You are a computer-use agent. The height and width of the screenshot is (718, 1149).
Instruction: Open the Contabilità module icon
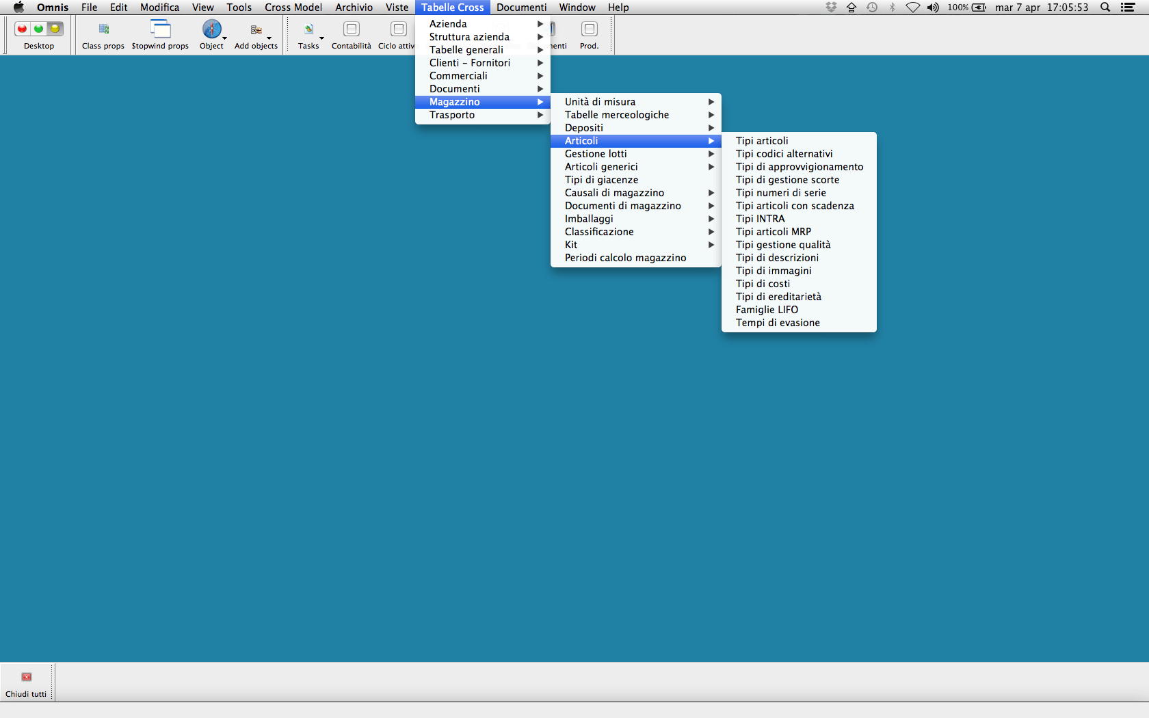tap(351, 30)
